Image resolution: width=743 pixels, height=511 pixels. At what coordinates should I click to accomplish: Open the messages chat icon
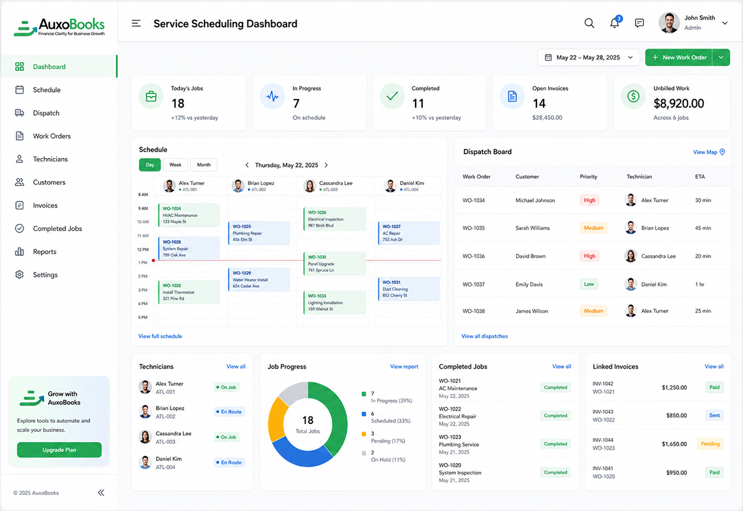point(639,23)
